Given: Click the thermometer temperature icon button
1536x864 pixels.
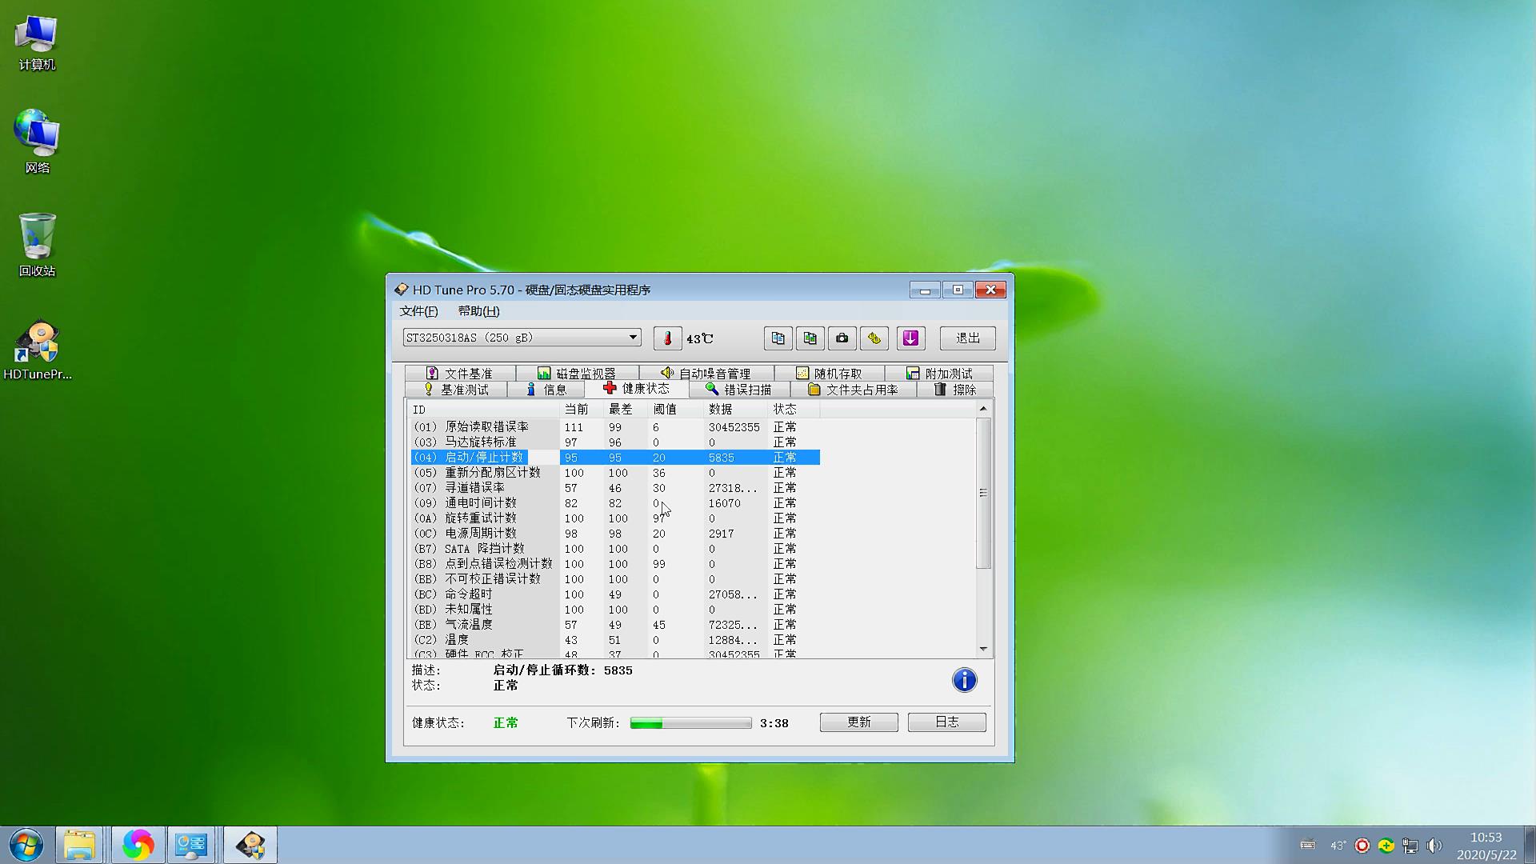Looking at the screenshot, I should point(667,338).
